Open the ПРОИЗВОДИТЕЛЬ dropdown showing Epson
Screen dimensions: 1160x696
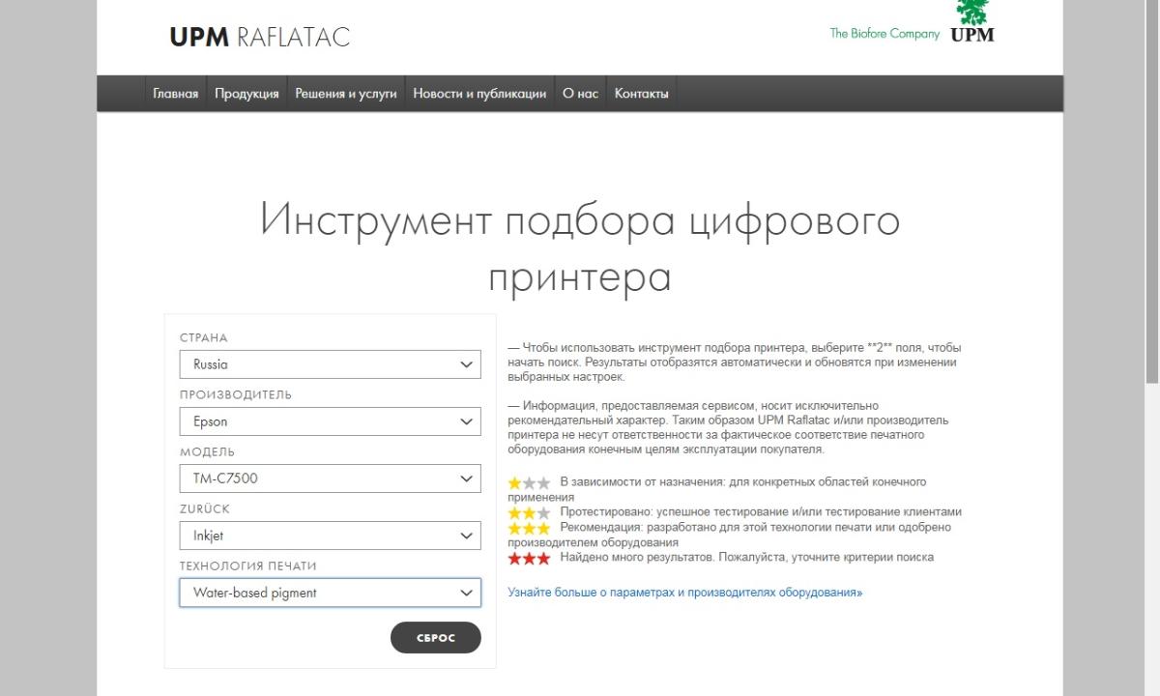pos(330,421)
